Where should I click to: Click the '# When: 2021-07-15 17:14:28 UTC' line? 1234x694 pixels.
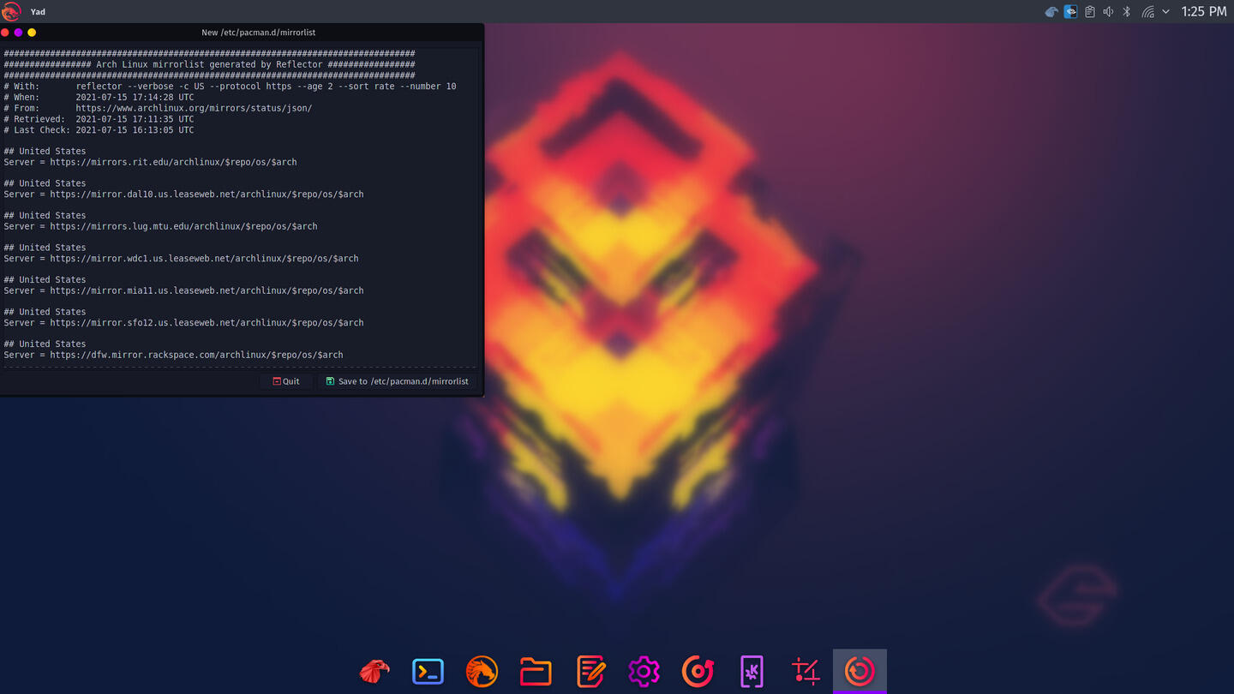[x=99, y=98]
